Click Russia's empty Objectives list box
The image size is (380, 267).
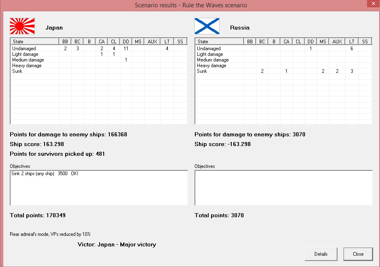pos(284,188)
